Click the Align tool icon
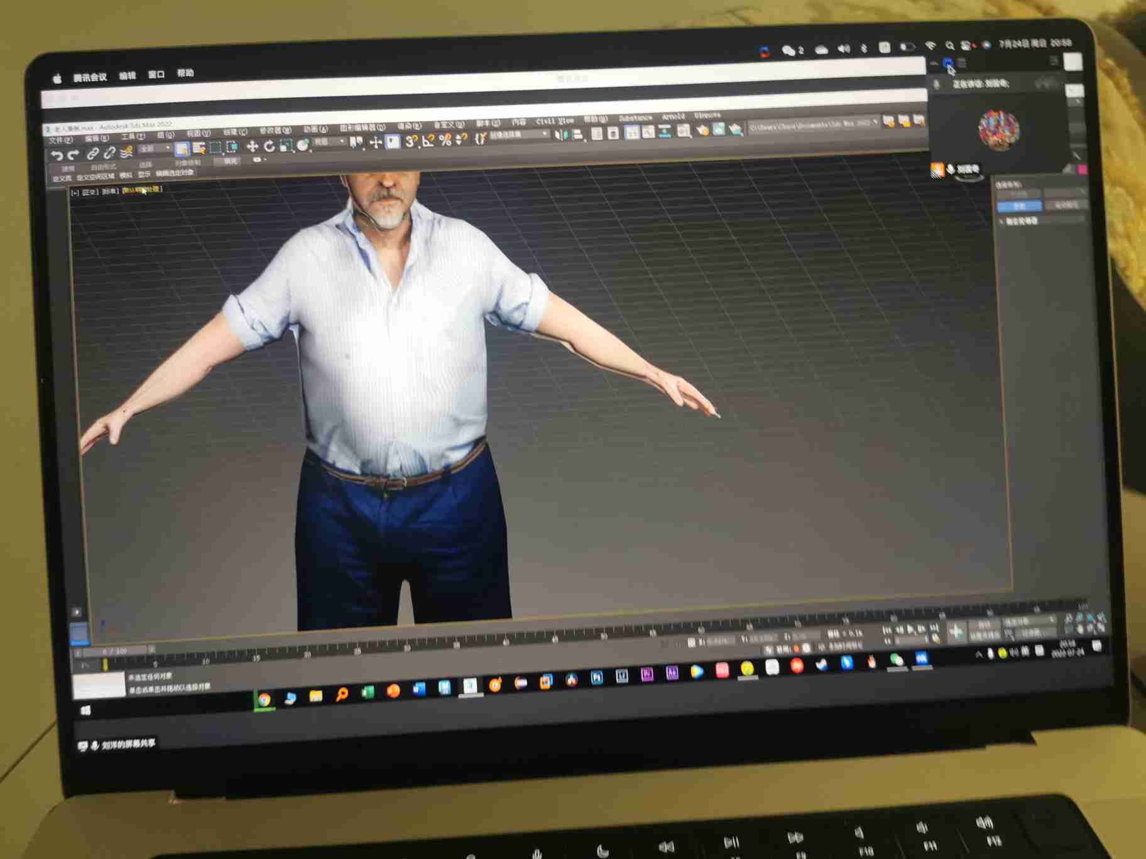The image size is (1146, 859). pos(577,135)
